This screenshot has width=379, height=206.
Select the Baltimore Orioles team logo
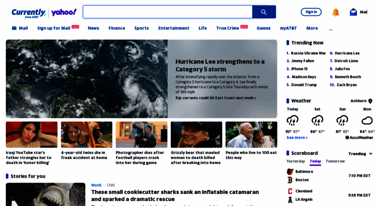[x=290, y=171]
